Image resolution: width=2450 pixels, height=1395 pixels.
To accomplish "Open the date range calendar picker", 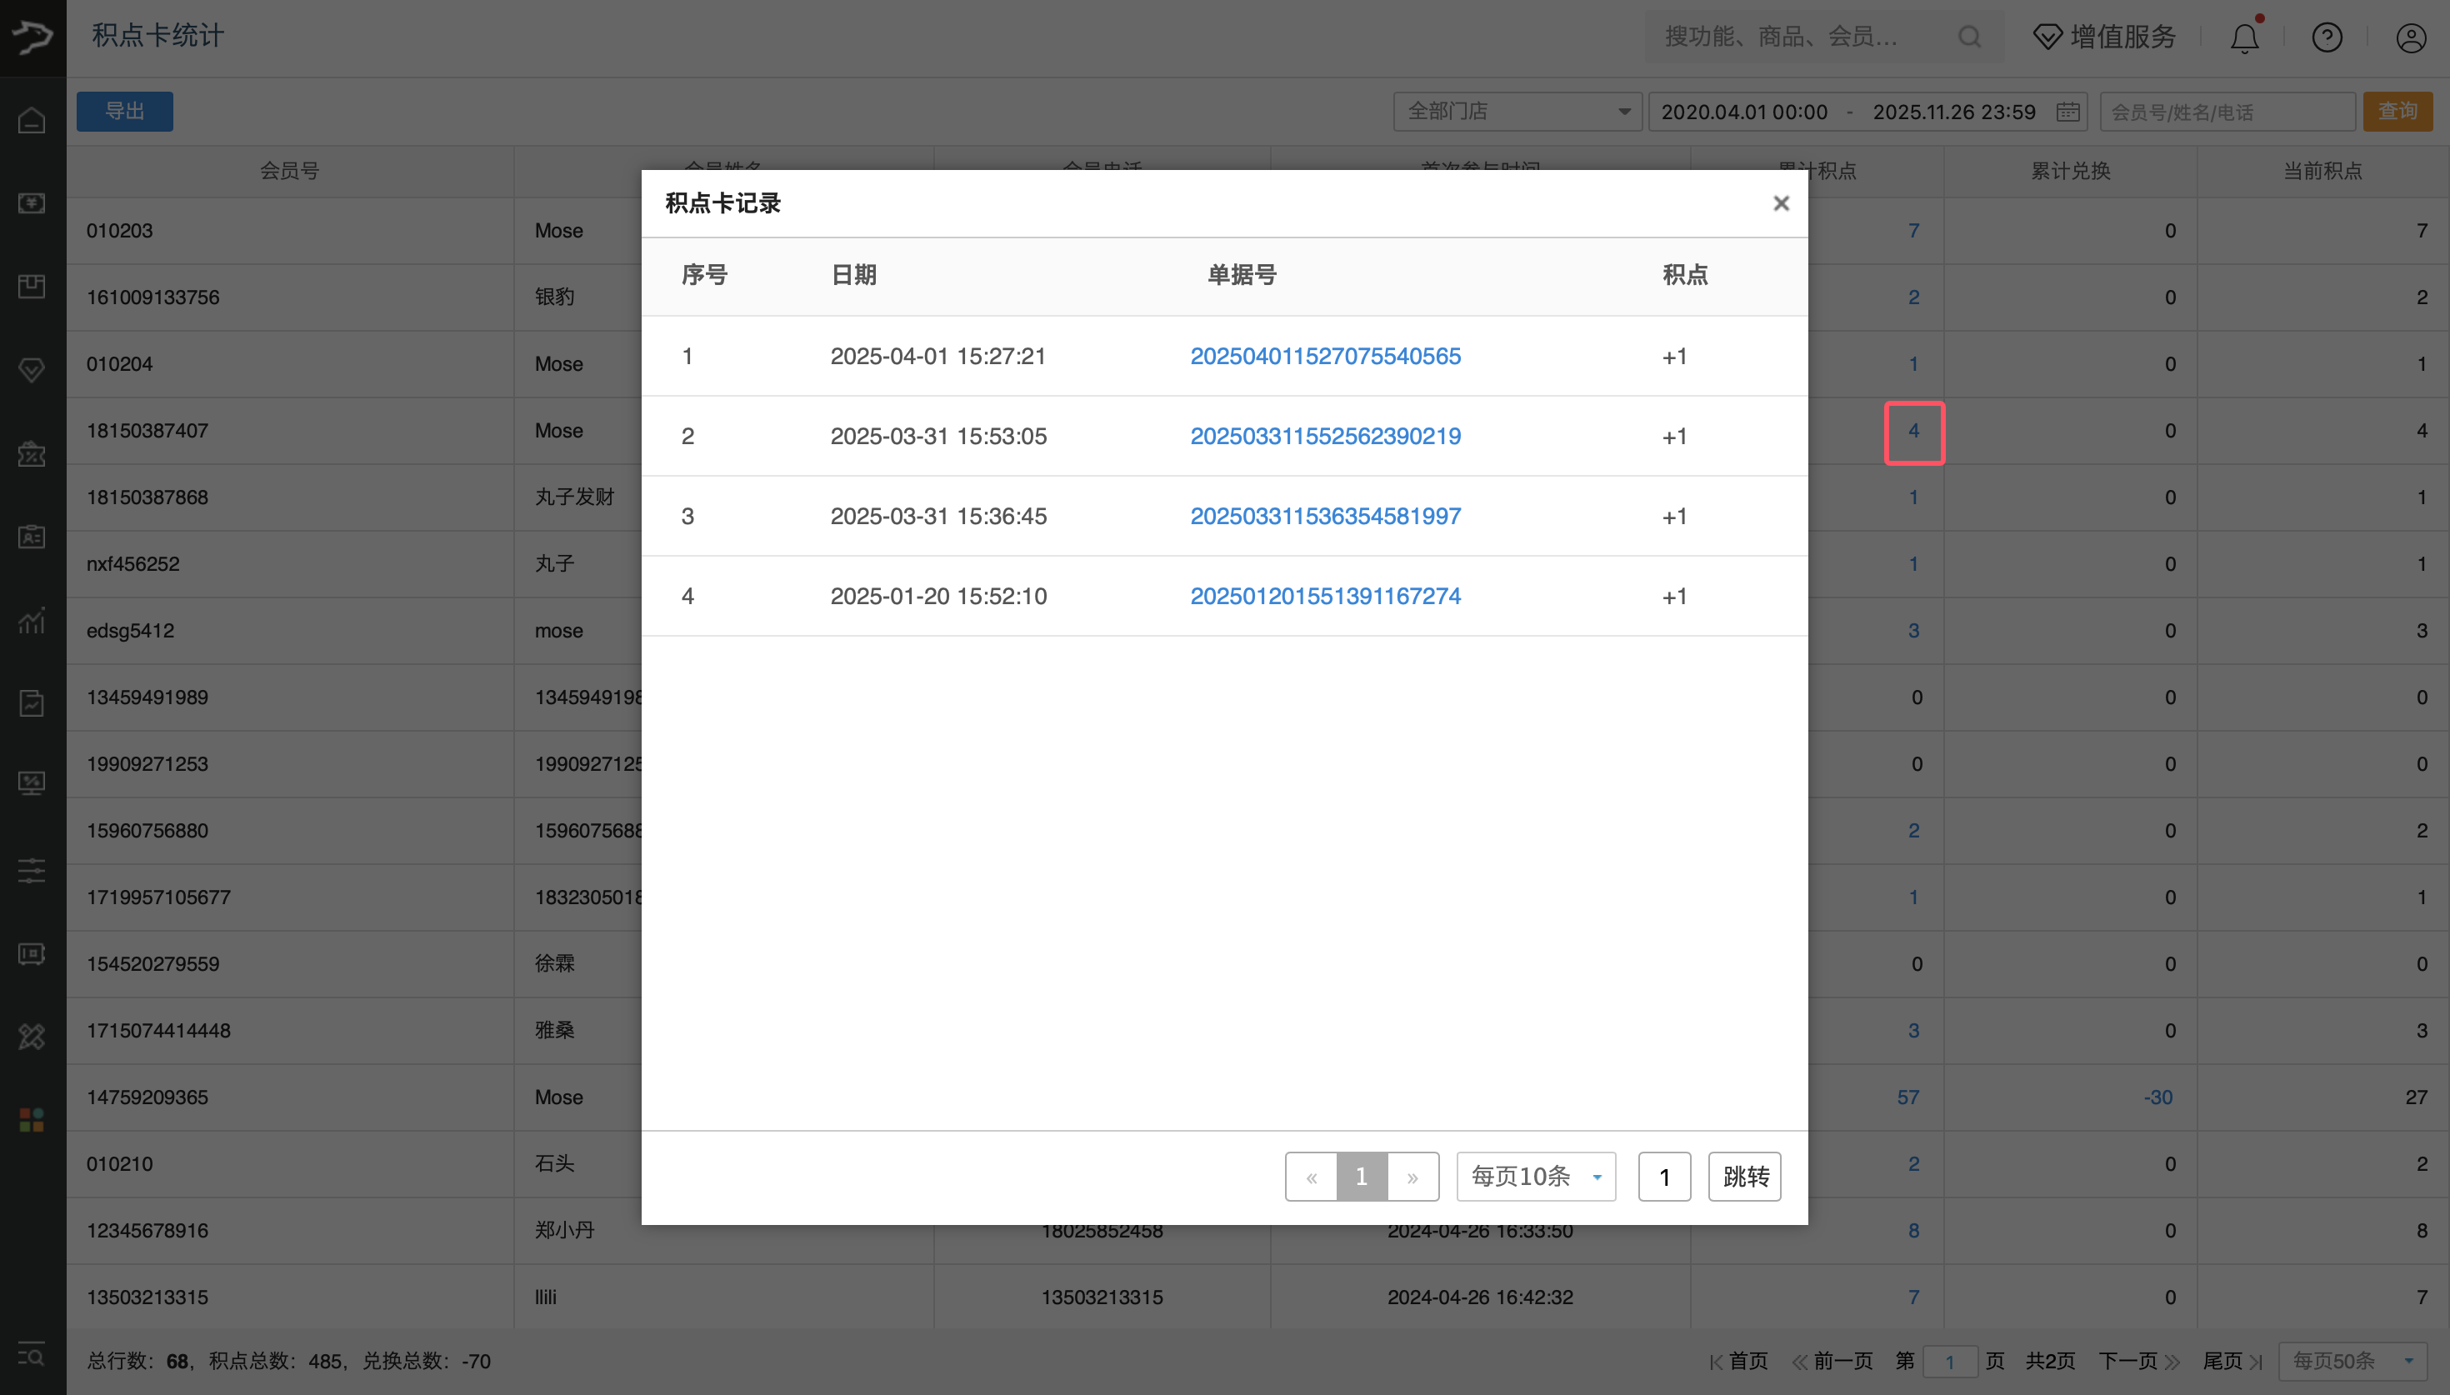I will tap(2067, 111).
